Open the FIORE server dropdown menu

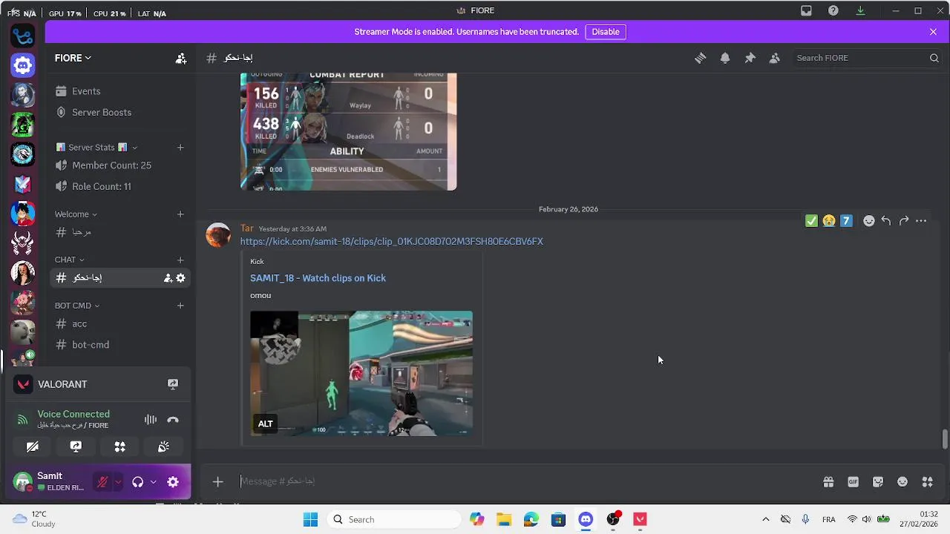(73, 58)
